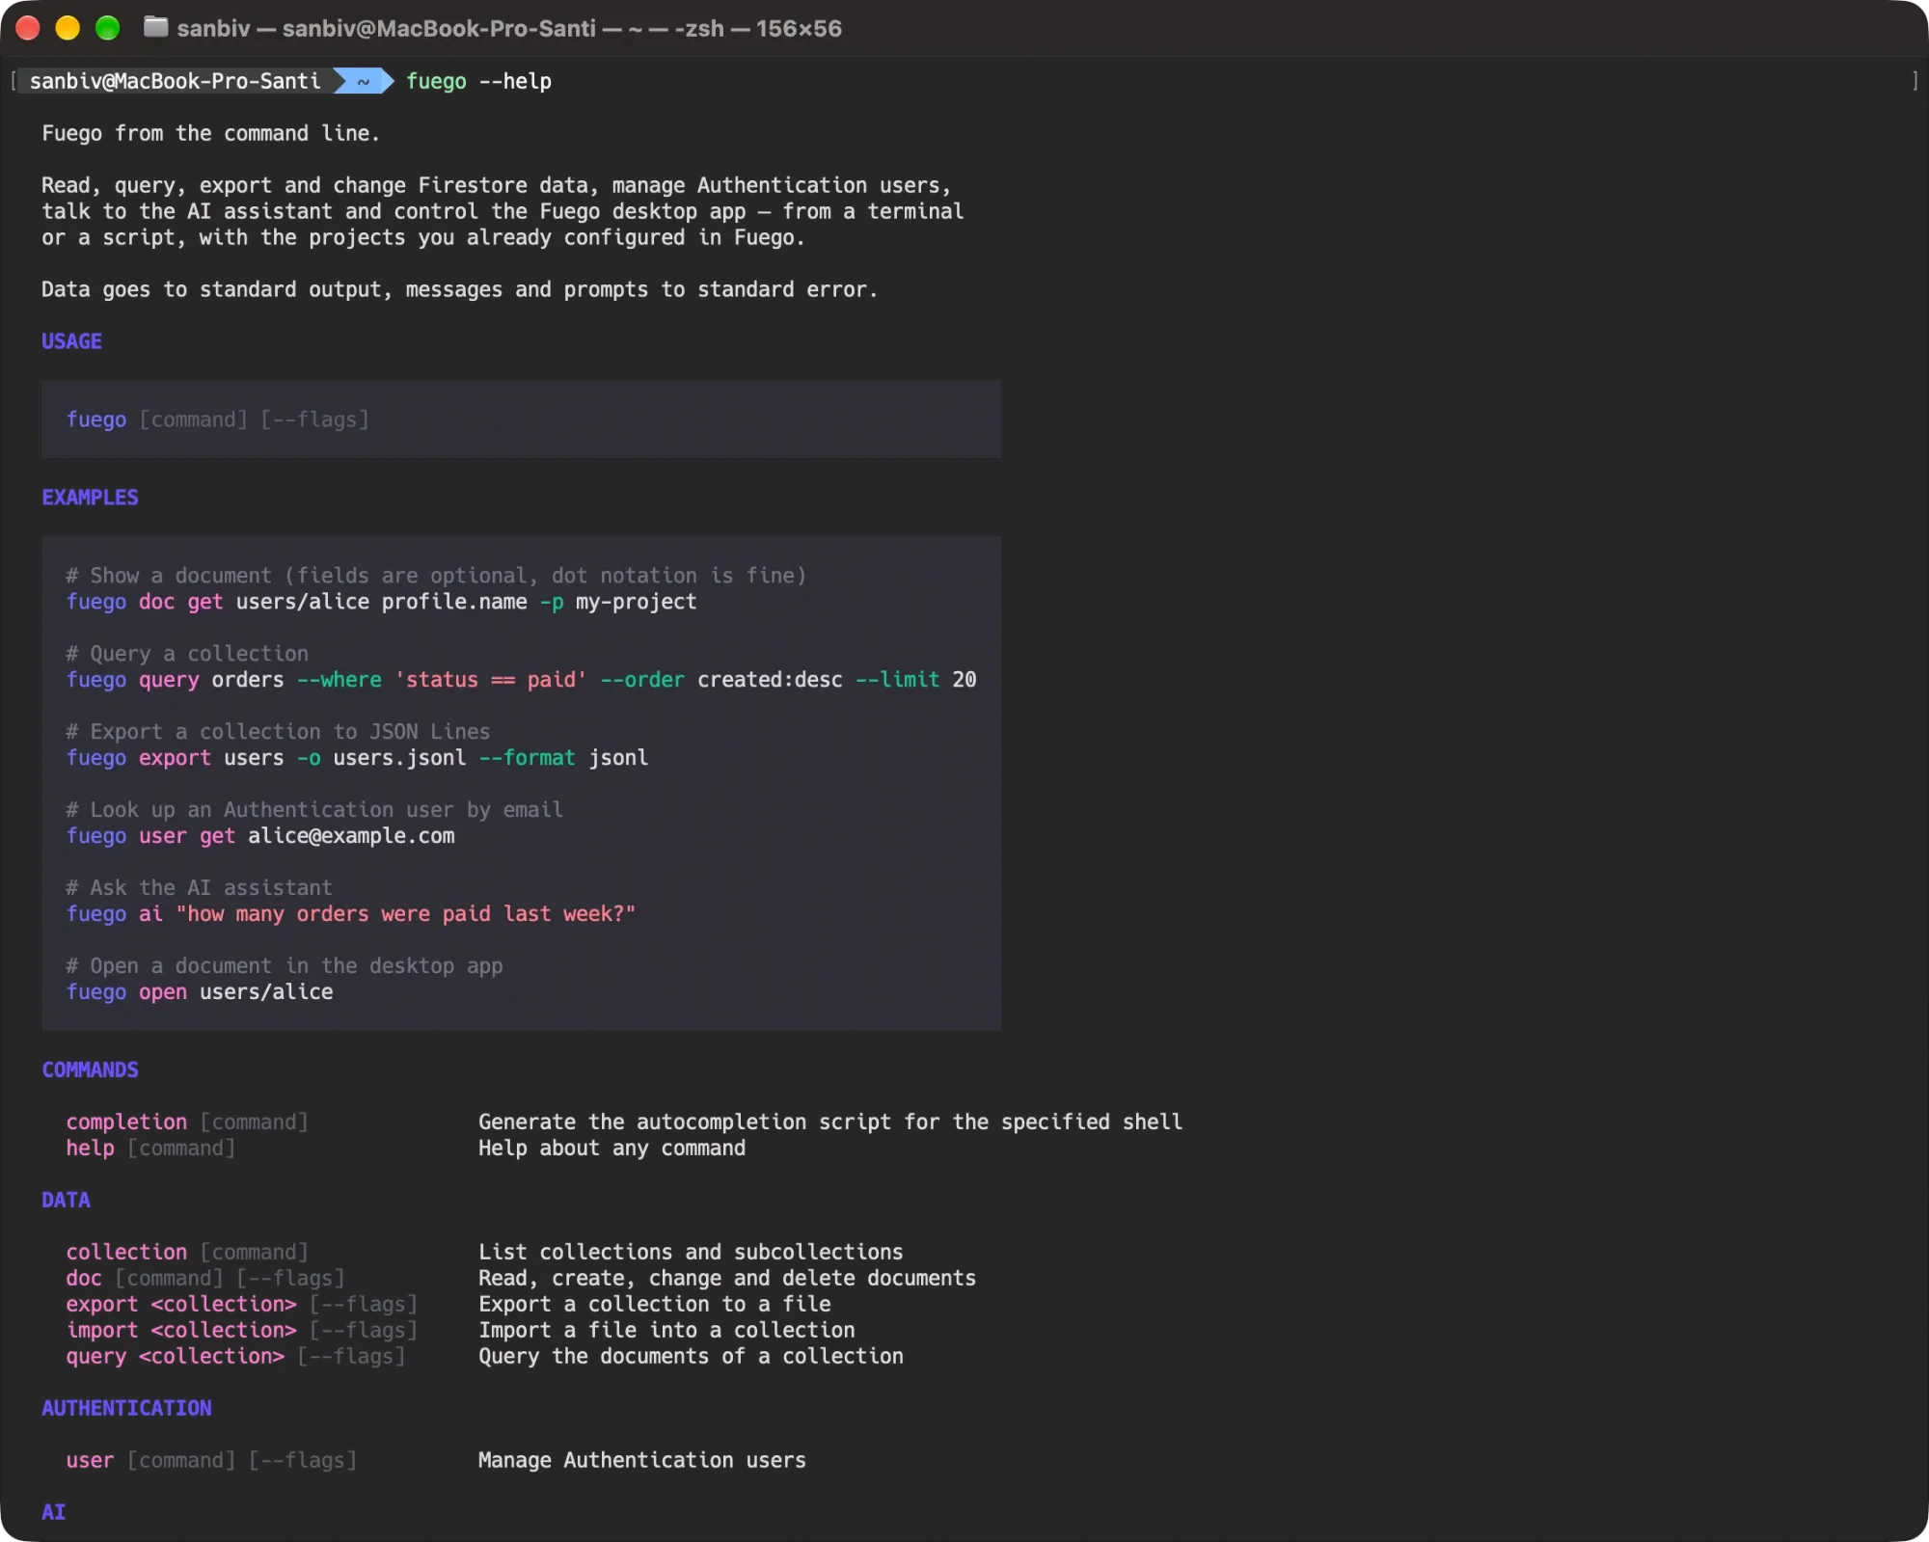Click 'Import a file into a collection' description
1929x1542 pixels.
666,1331
